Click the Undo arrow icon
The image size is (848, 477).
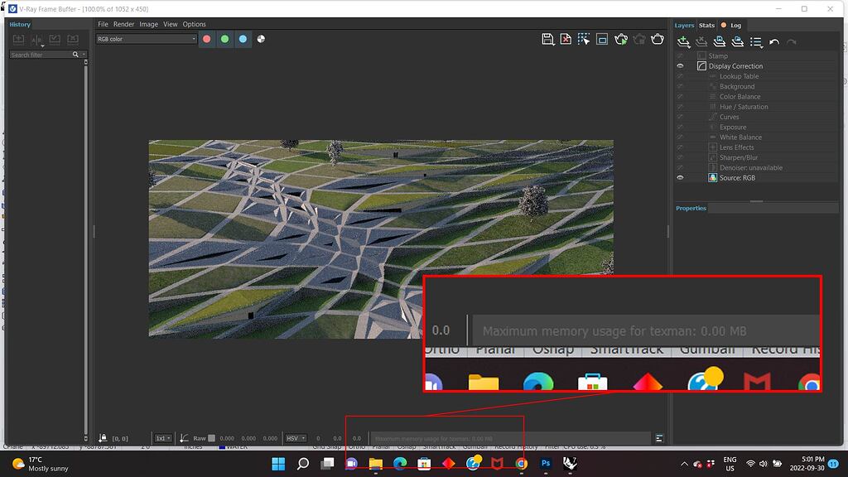[x=773, y=41]
